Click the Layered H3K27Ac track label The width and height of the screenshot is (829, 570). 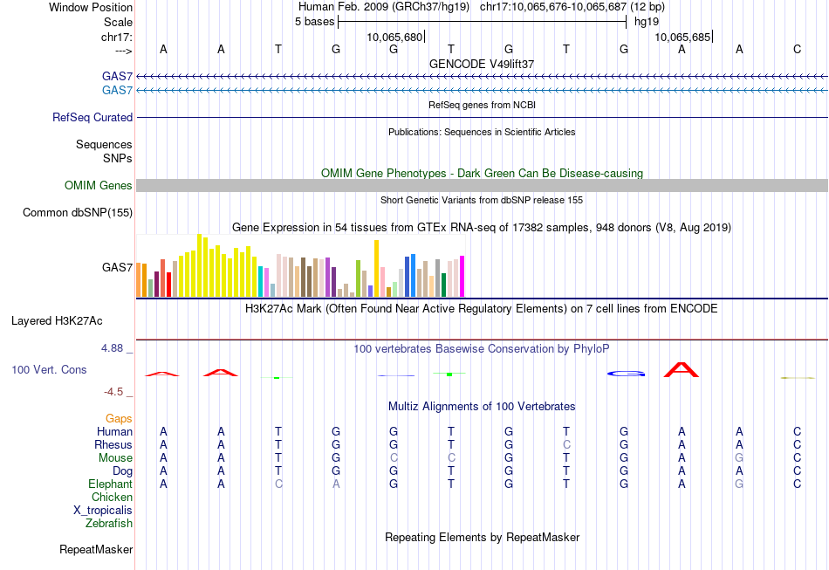pyautogui.click(x=57, y=321)
